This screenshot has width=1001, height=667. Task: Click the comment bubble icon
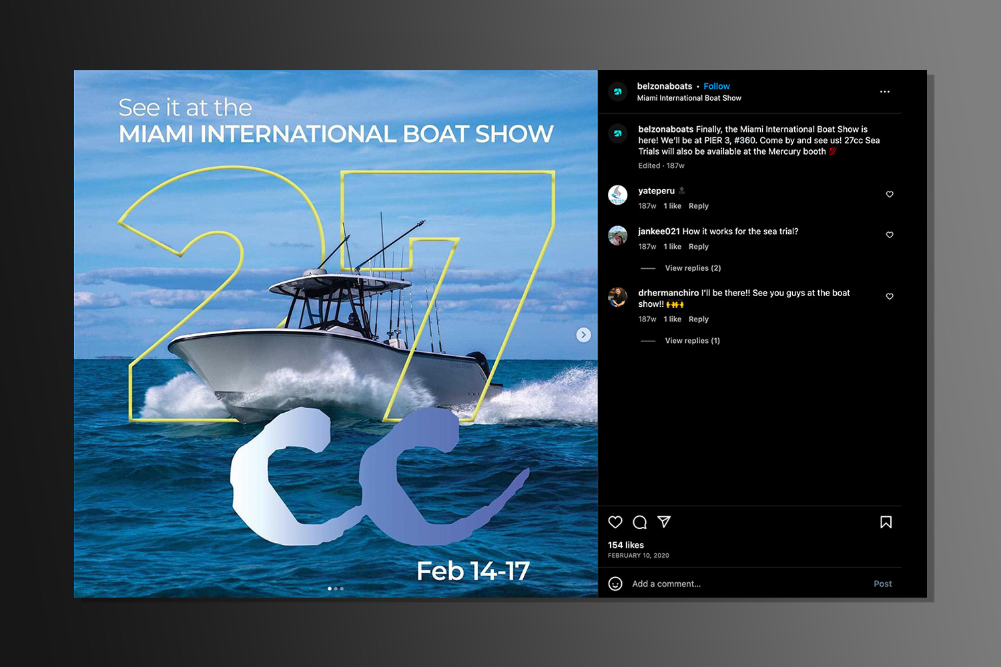tap(640, 522)
